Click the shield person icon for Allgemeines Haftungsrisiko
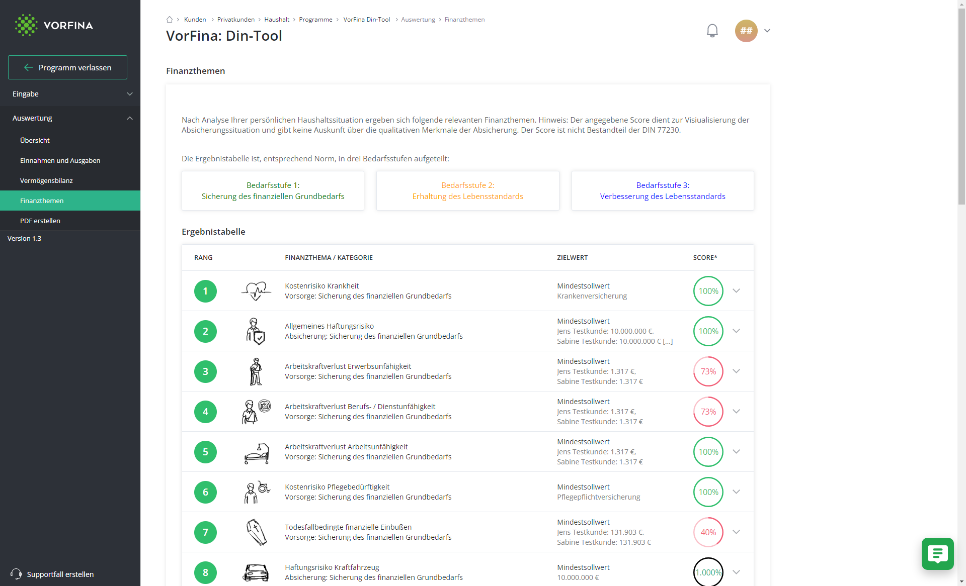This screenshot has width=966, height=586. point(256,331)
